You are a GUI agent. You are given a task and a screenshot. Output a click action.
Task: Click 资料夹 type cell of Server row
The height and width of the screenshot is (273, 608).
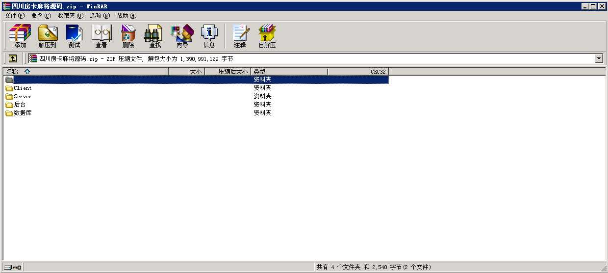pos(262,96)
